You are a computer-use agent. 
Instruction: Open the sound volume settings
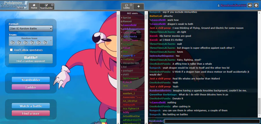[250, 5]
